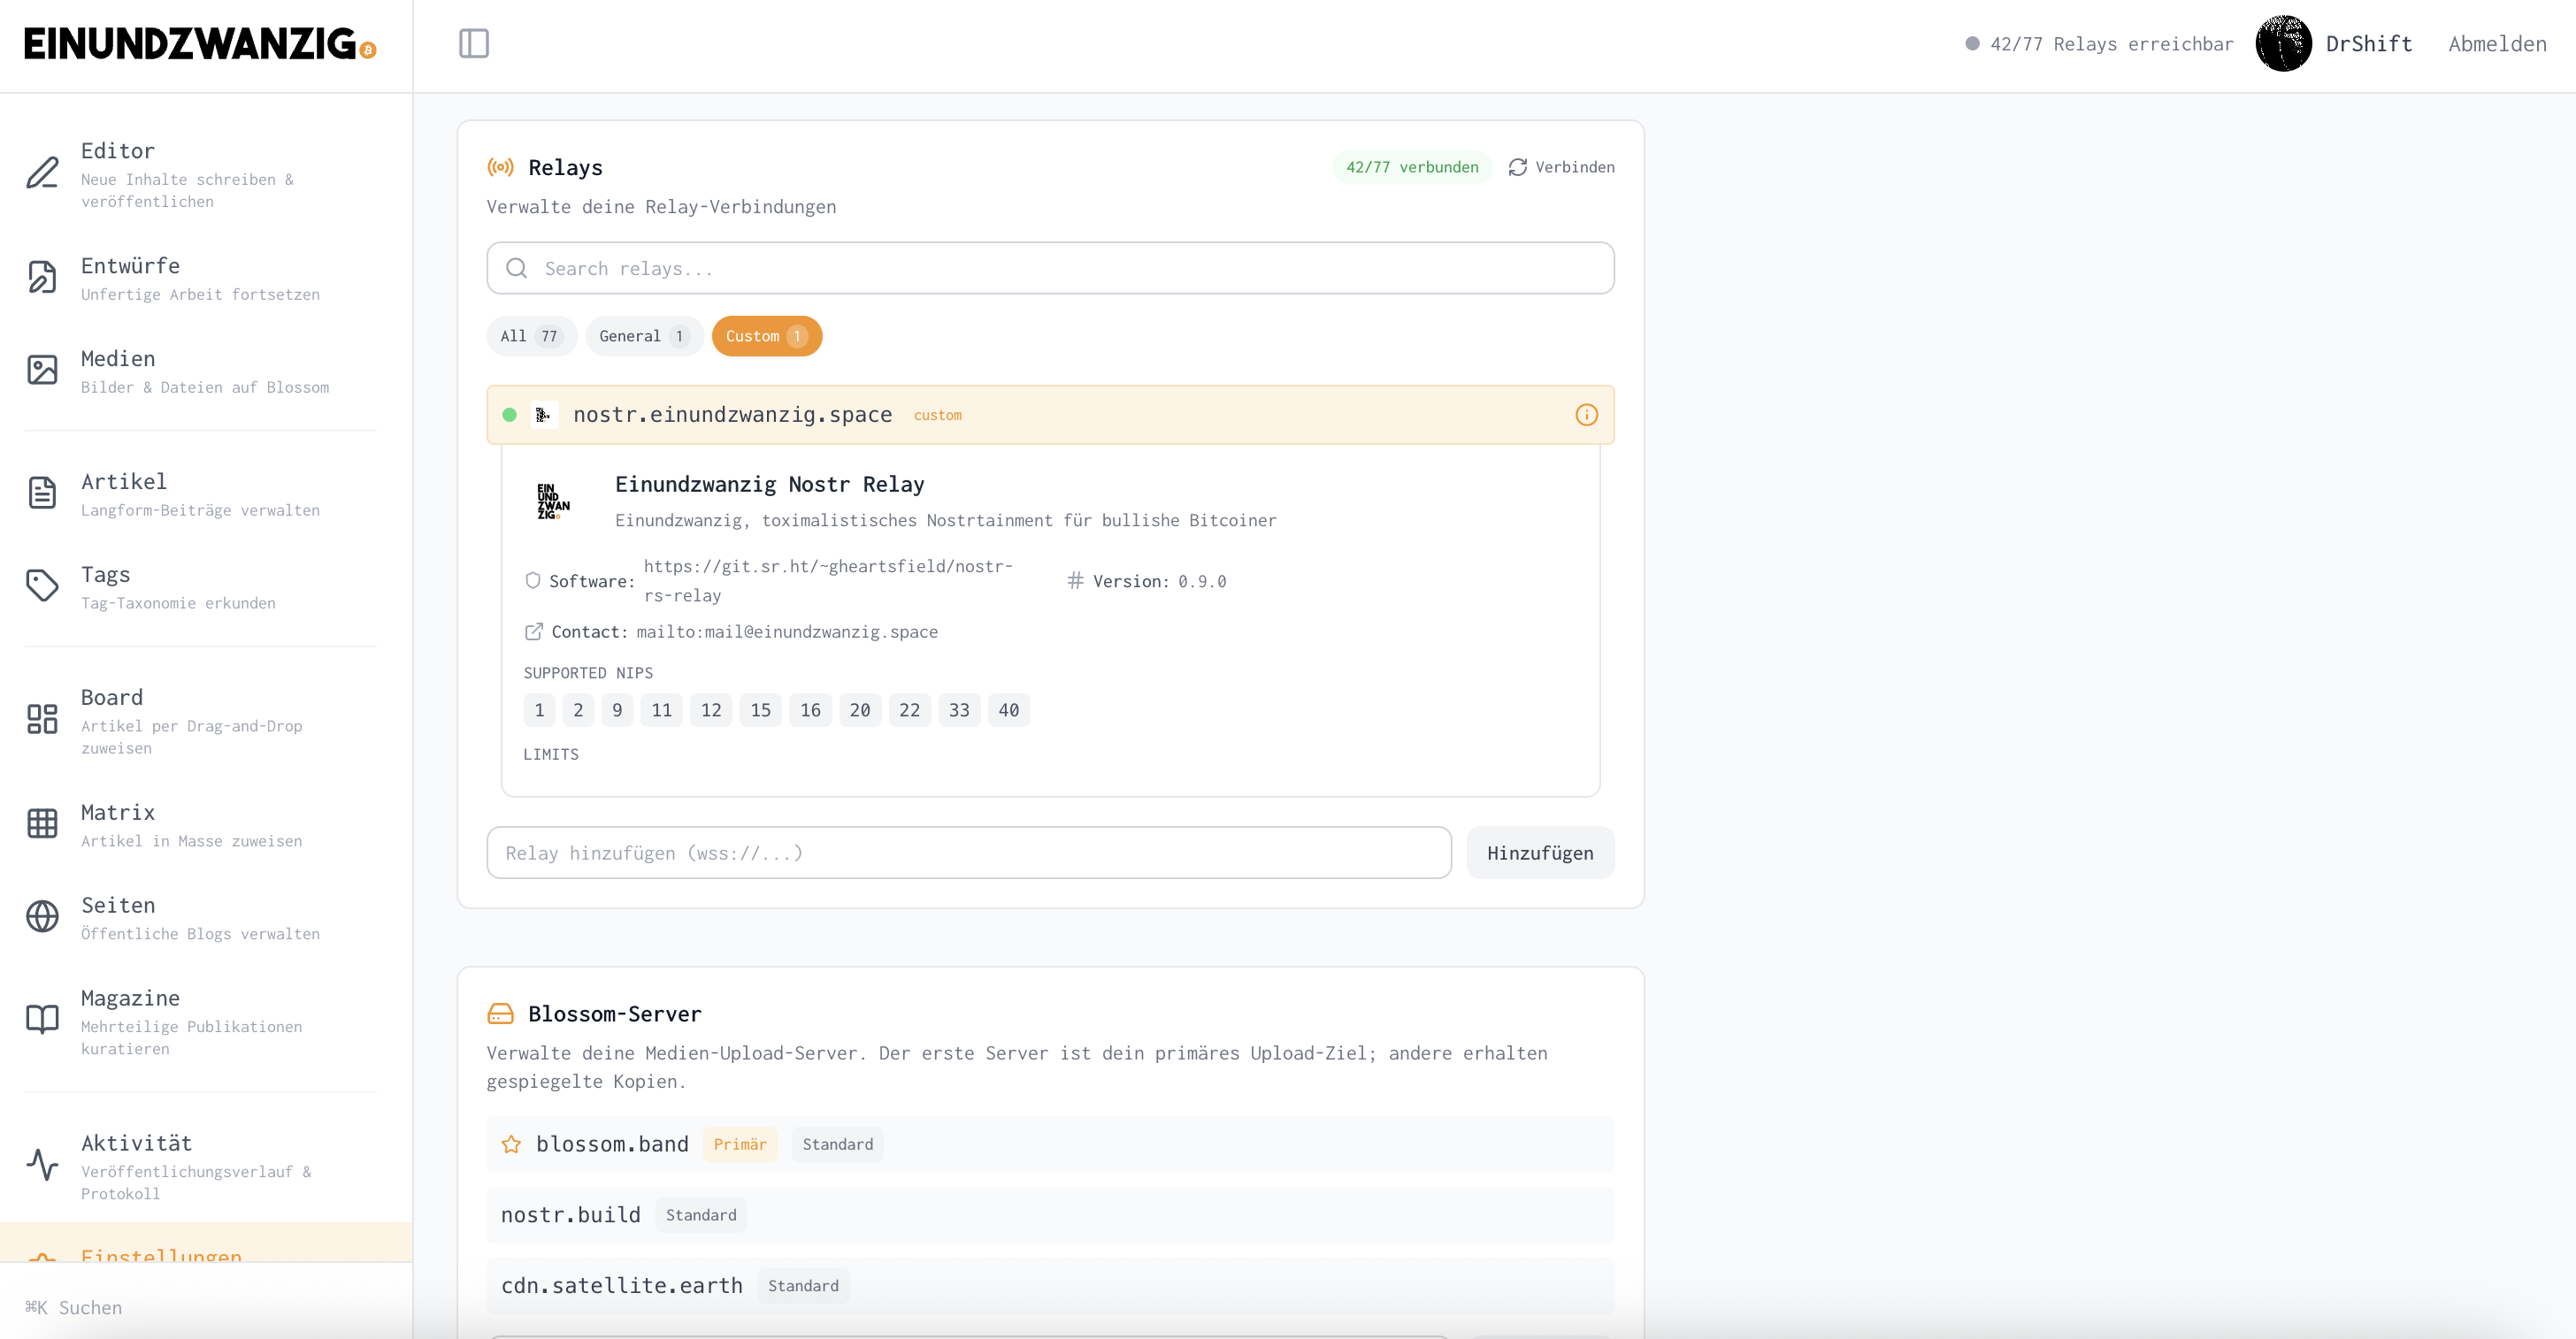Click the Einundzwanzig Nostr Relay logo

pos(553,501)
